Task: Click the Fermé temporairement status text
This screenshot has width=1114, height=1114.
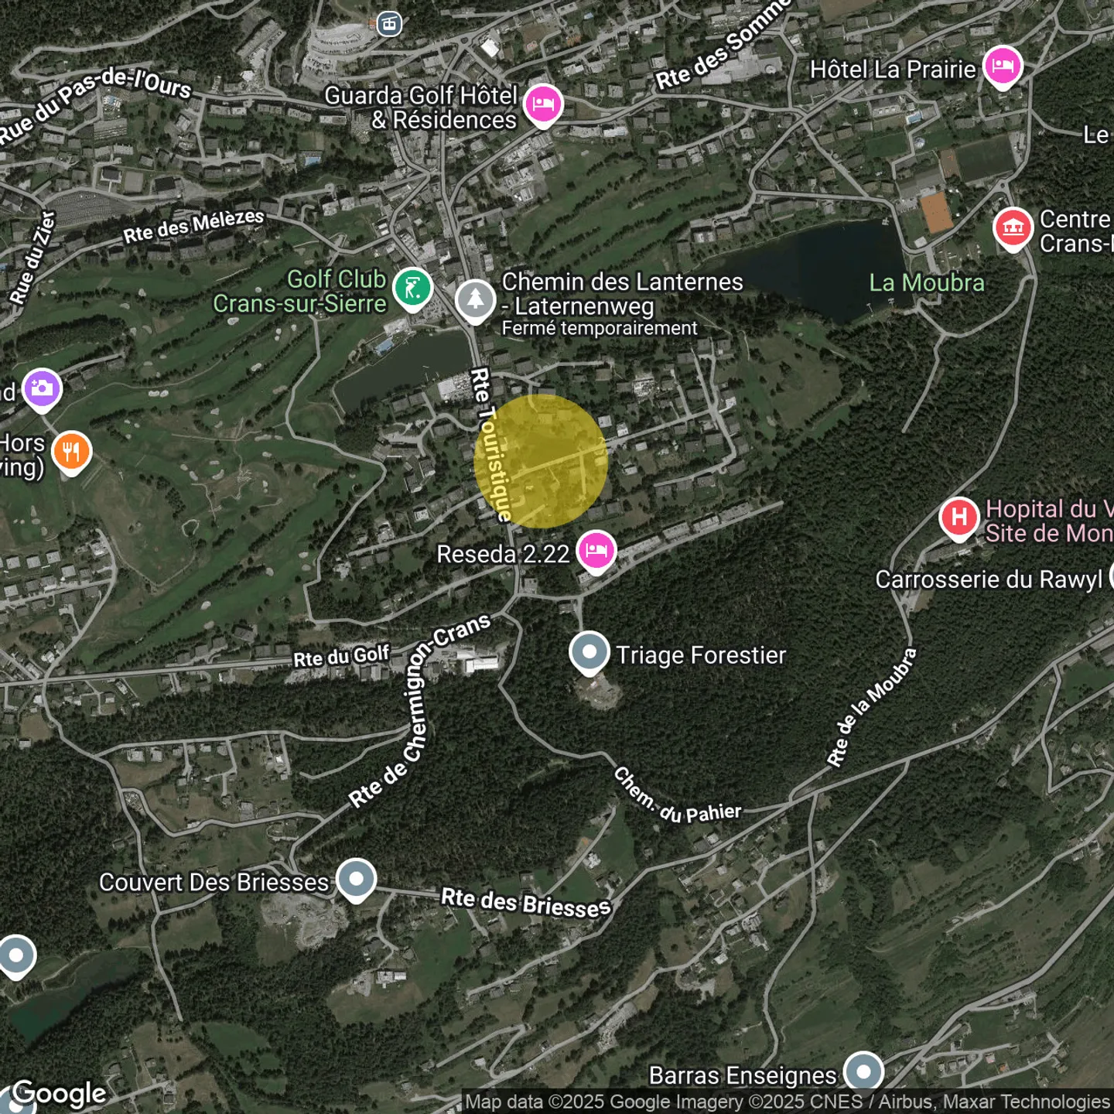Action: tap(600, 328)
